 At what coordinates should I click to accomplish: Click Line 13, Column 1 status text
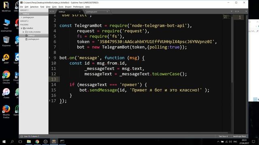[32, 136]
